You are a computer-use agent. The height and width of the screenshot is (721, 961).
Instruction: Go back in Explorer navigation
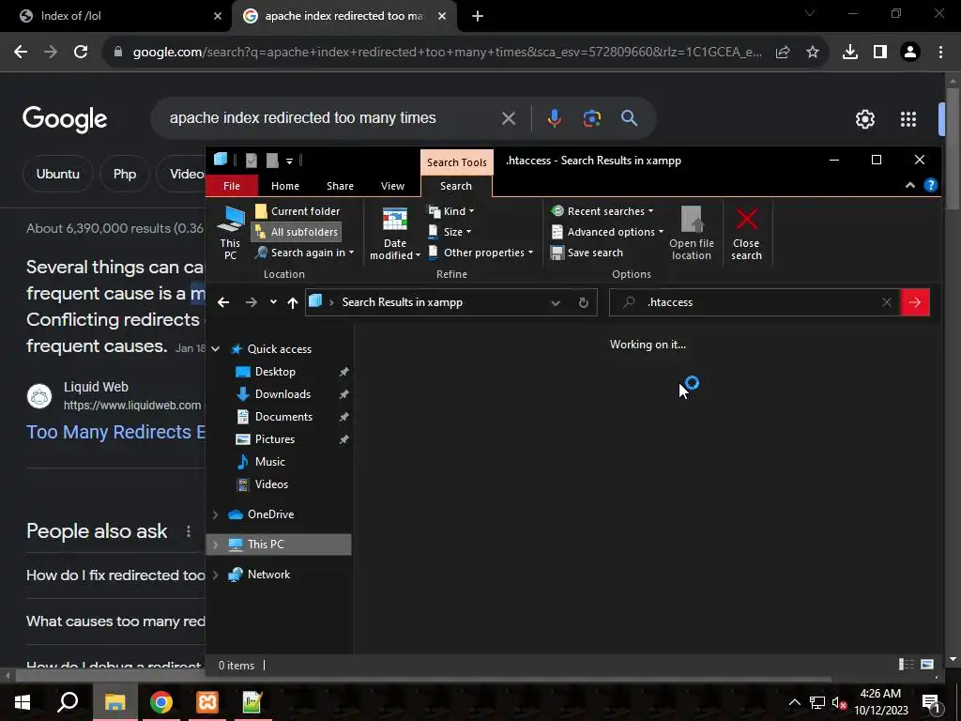223,302
